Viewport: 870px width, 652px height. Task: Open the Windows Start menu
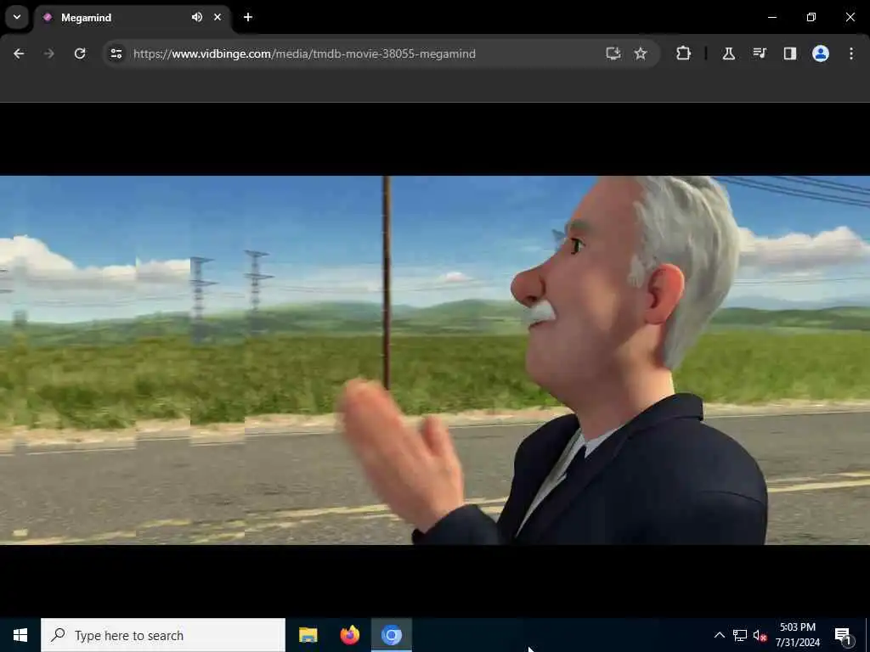(x=20, y=635)
